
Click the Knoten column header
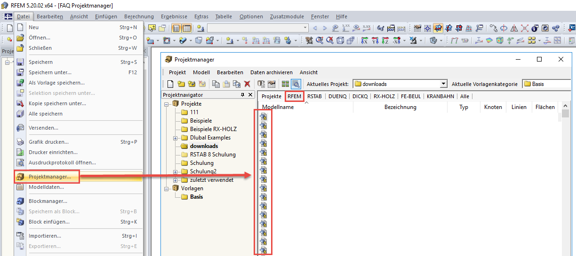(493, 107)
